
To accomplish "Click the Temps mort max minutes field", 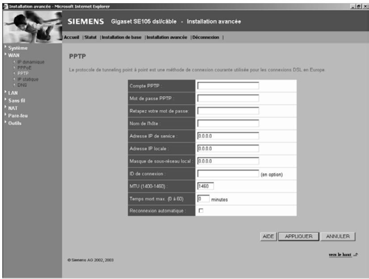I will click(203, 199).
